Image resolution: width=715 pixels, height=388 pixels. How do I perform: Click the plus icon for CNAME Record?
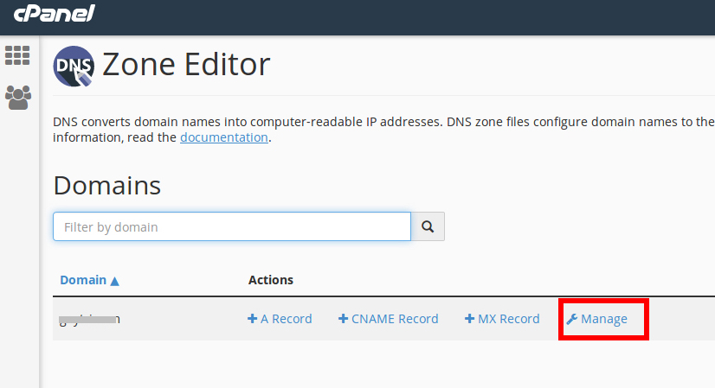(x=343, y=319)
